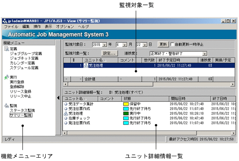
Task: Click the job icon beside 受注伝票作成
Action: 66,109
